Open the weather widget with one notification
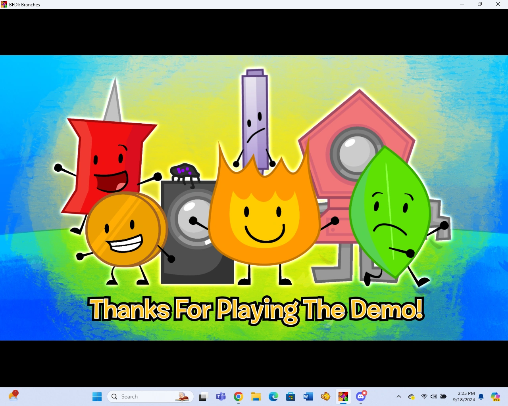The width and height of the screenshot is (508, 406). pos(13,396)
